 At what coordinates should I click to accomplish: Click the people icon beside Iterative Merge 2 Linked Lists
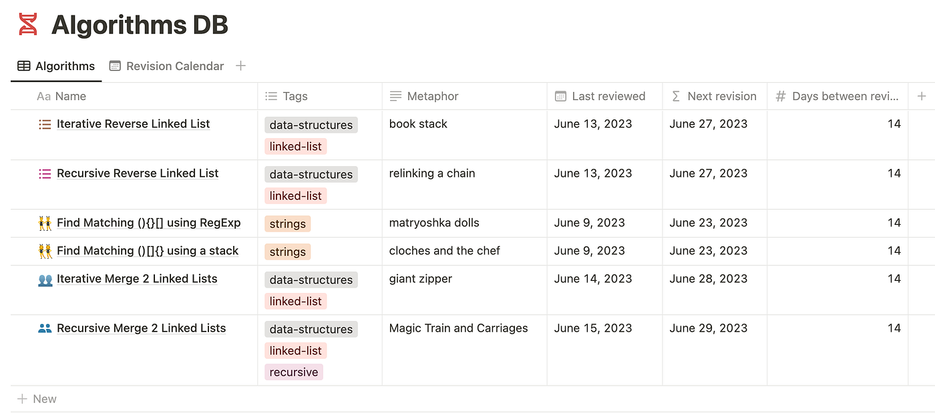tap(45, 279)
